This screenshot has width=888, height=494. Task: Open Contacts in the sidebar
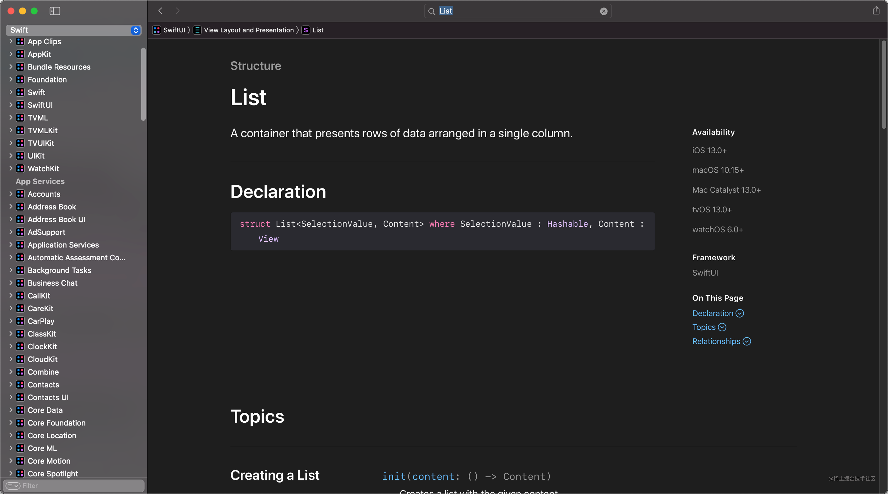pos(43,385)
